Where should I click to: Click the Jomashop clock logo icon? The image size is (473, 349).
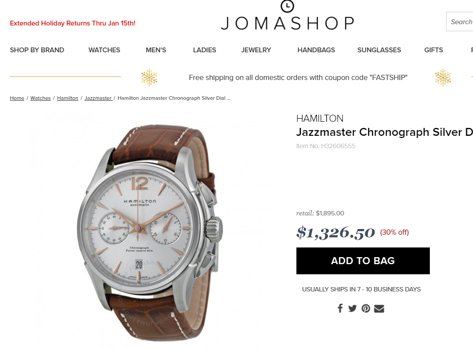pyautogui.click(x=287, y=6)
